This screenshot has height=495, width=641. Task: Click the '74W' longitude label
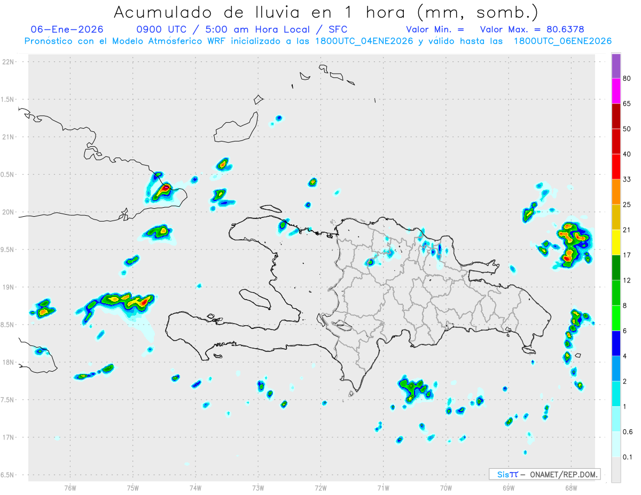[196, 488]
